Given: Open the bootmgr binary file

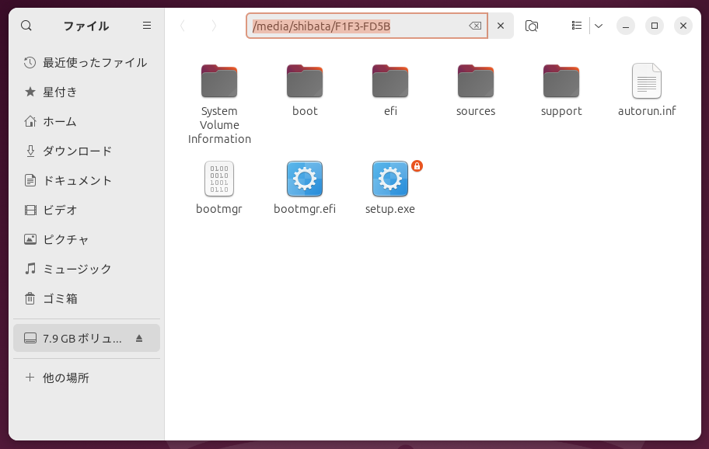Looking at the screenshot, I should pyautogui.click(x=219, y=179).
